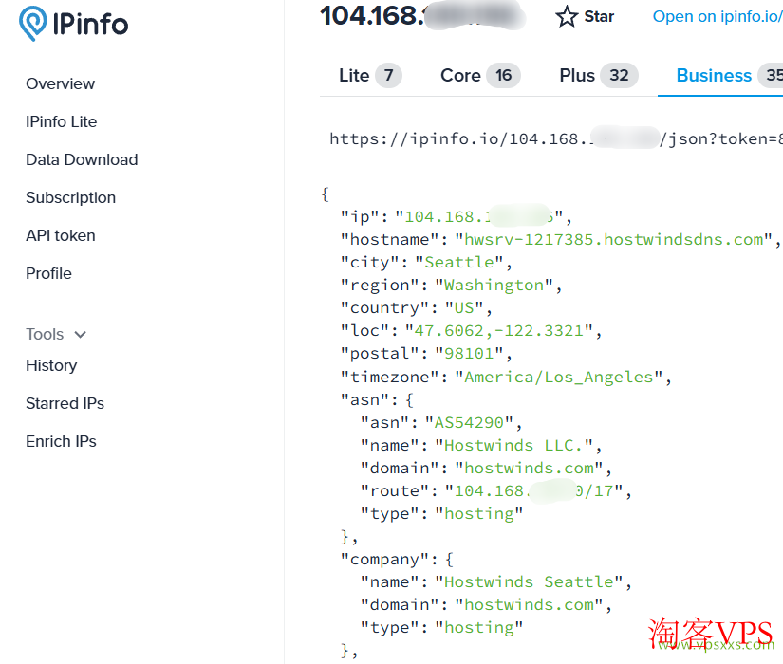Go to Profile page

click(48, 273)
